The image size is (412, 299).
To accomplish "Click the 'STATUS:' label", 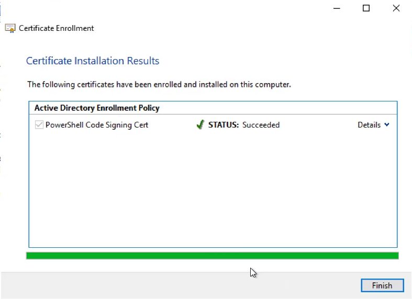I will coord(224,125).
